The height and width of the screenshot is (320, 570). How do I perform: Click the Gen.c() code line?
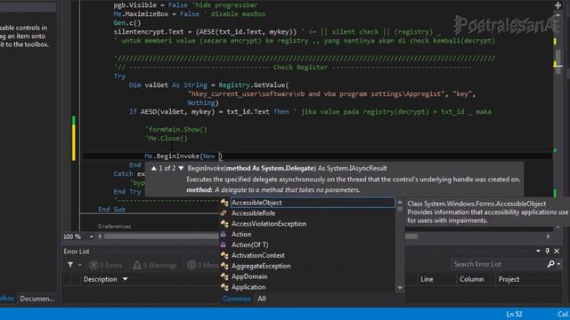pos(126,23)
